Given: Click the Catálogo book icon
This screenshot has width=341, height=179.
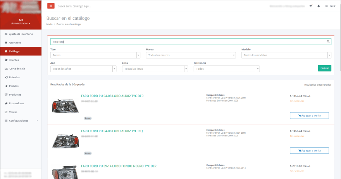Looking at the screenshot, I should [x=6, y=51].
